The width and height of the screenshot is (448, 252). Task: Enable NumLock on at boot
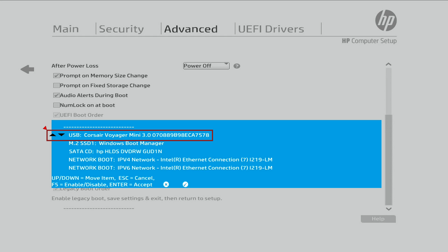point(56,105)
